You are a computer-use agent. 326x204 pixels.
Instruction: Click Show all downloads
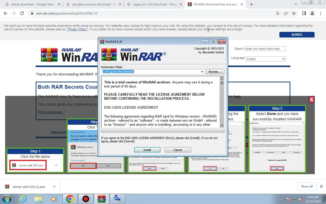click(307, 186)
